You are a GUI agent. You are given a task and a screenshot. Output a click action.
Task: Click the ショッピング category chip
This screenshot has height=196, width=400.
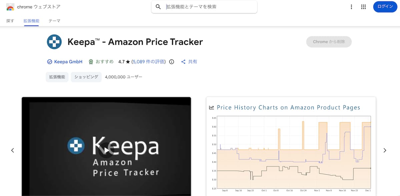(86, 77)
